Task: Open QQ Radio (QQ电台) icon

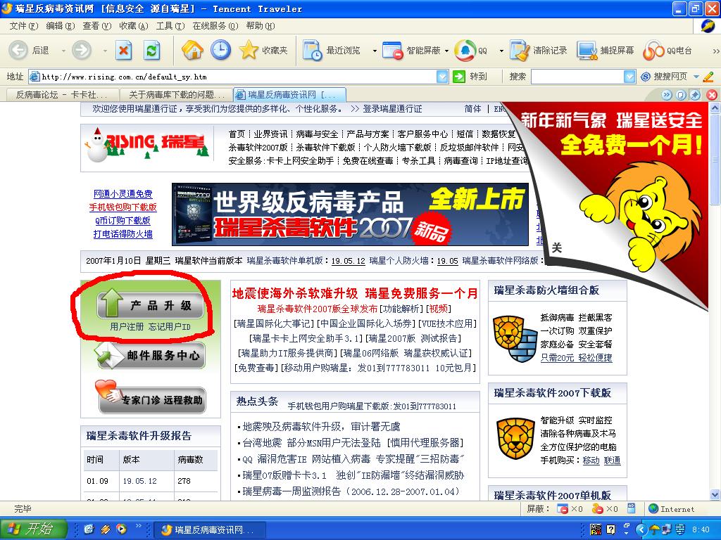Action: [x=653, y=51]
